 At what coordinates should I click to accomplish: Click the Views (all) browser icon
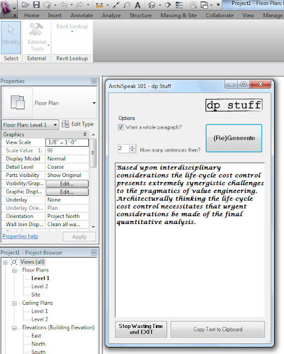point(14,262)
